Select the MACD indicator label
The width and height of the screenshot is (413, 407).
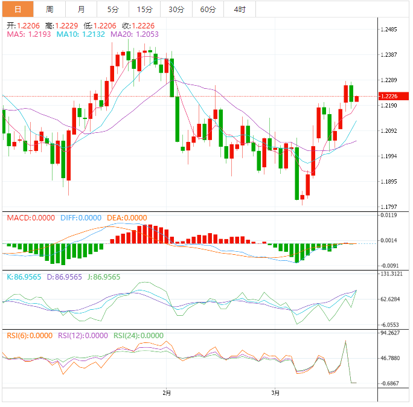point(30,218)
